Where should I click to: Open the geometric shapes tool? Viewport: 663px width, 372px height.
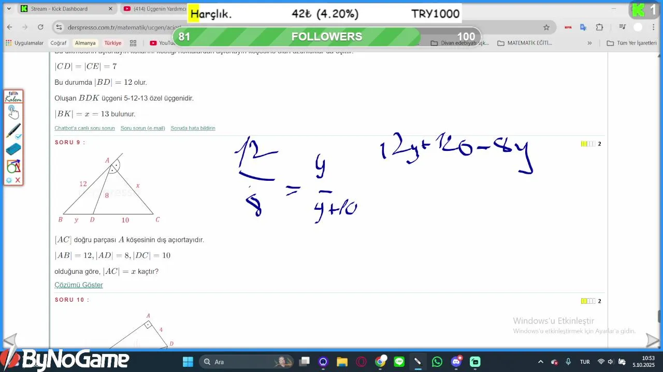[13, 166]
